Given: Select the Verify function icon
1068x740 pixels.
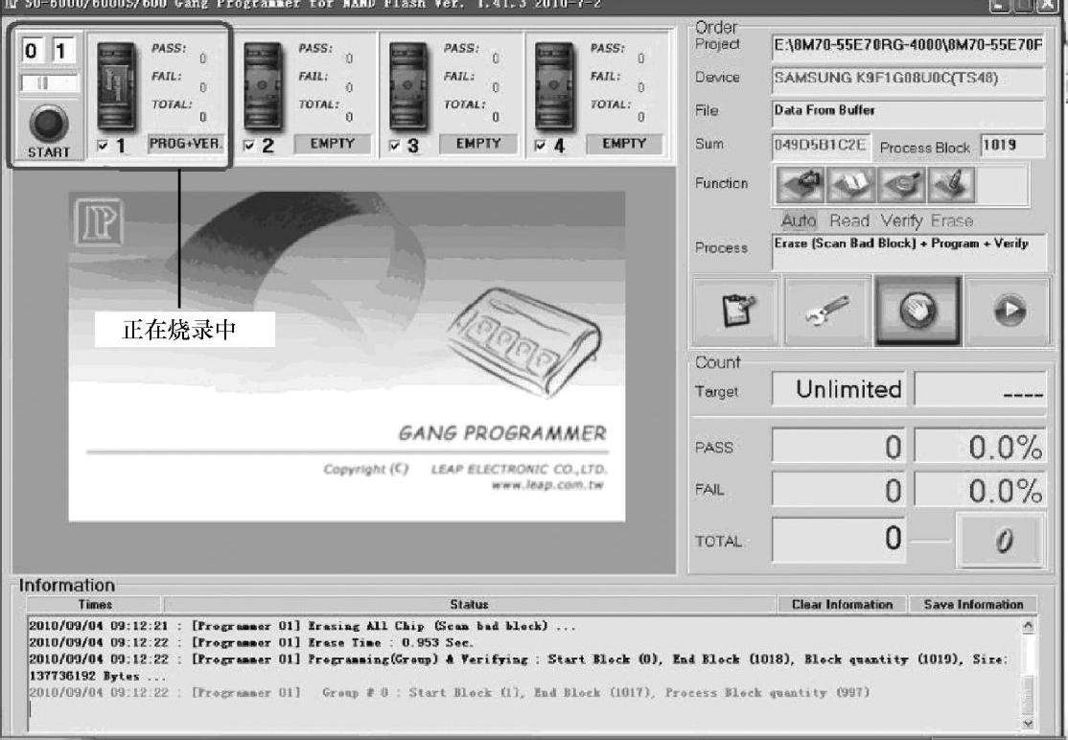Looking at the screenshot, I should point(901,184).
